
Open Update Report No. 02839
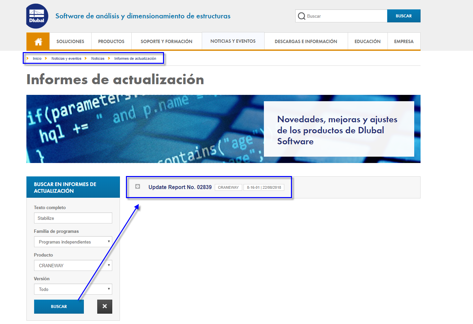pyautogui.click(x=180, y=187)
